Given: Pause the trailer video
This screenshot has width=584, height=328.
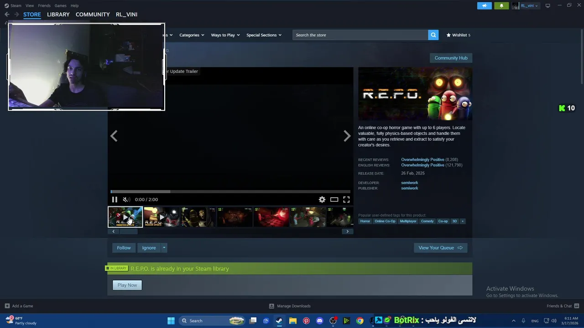Looking at the screenshot, I should (x=115, y=200).
